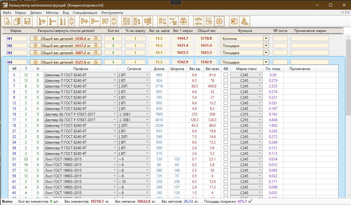Sort details alphabetically with the А-Я icon
The image size is (351, 205).
tap(163, 22)
